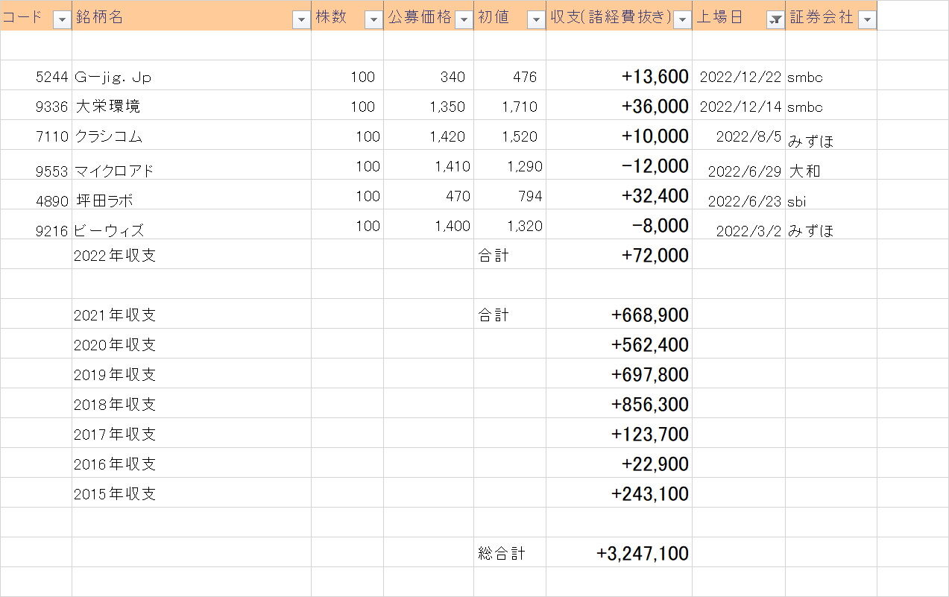Select the +36,000 profit cell
The width and height of the screenshot is (949, 597).
click(619, 105)
